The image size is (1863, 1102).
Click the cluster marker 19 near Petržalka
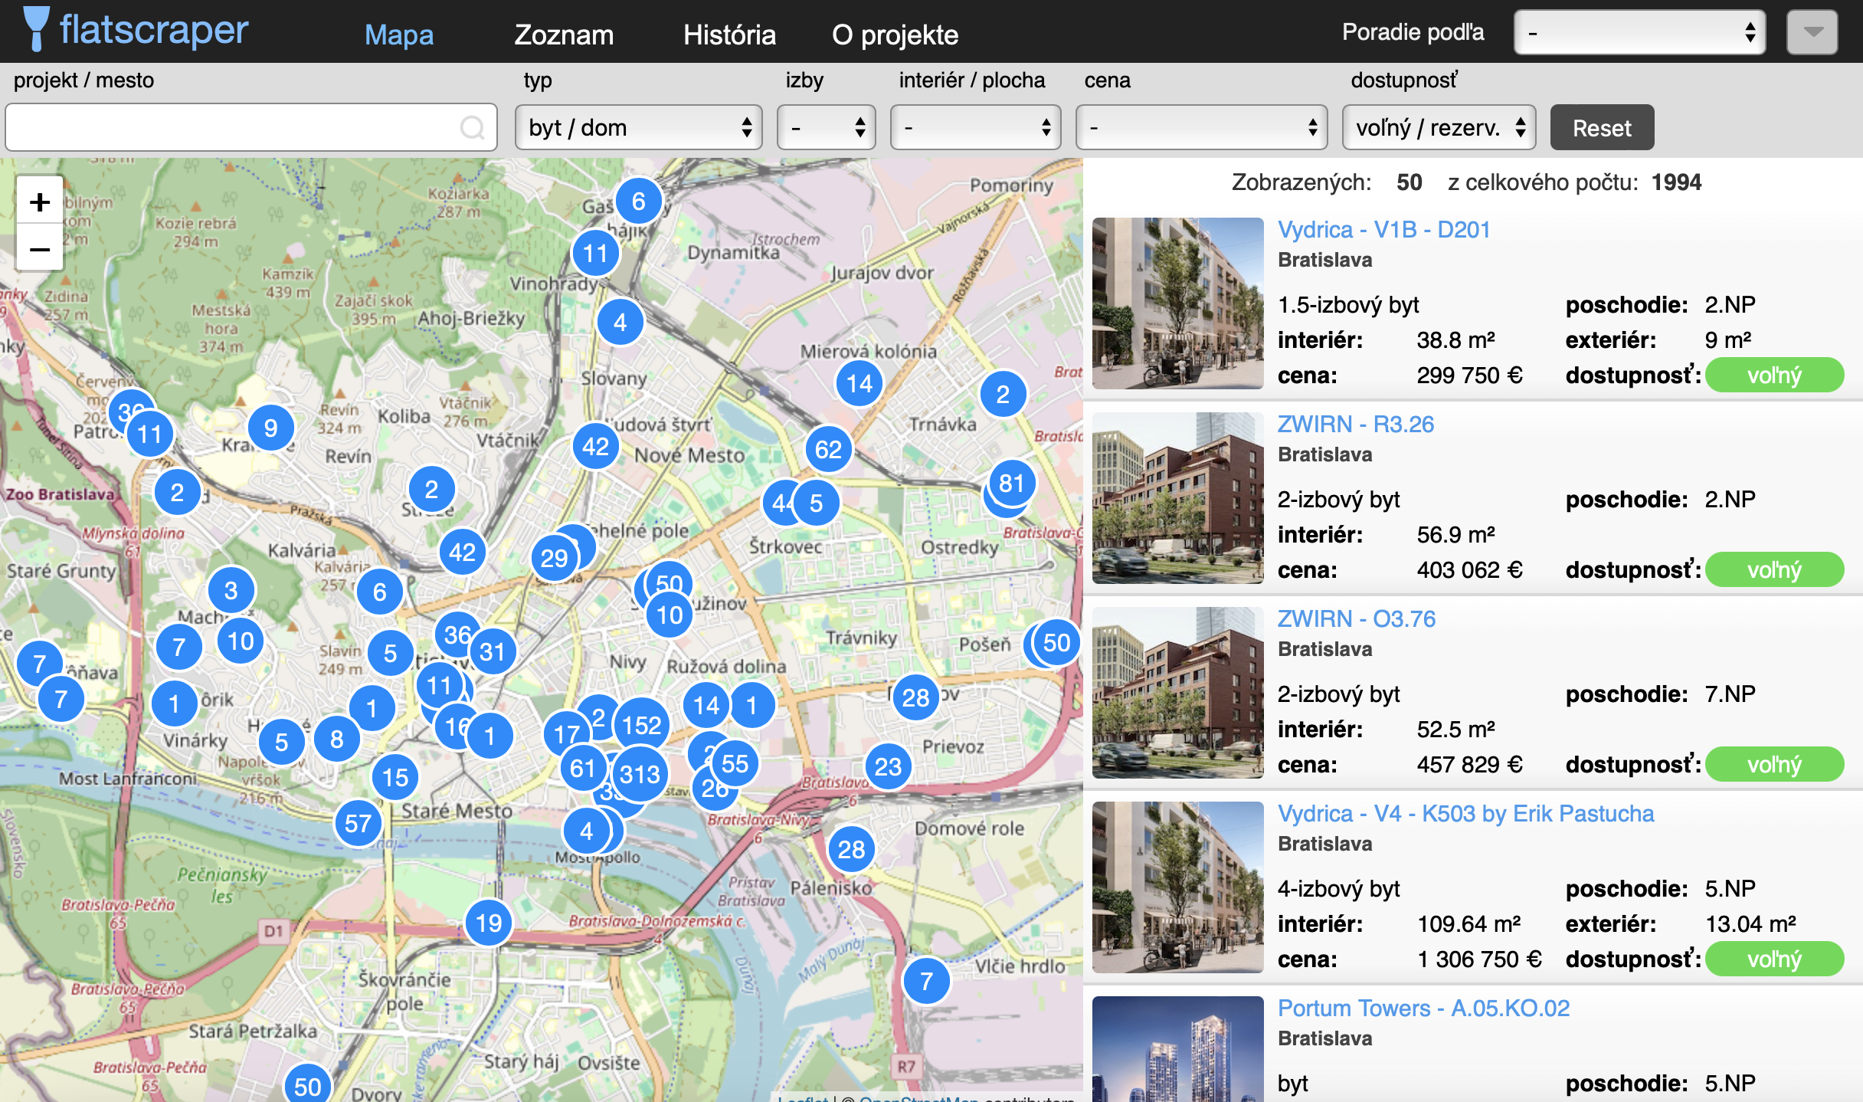pyautogui.click(x=489, y=923)
